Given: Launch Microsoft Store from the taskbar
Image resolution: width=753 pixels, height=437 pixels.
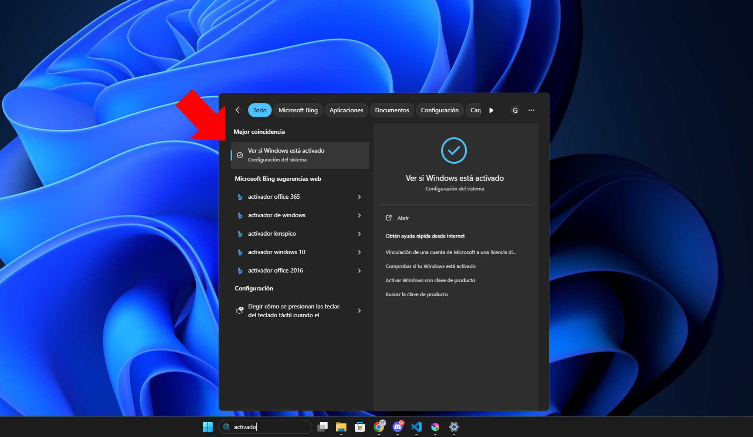Looking at the screenshot, I should click(x=360, y=427).
